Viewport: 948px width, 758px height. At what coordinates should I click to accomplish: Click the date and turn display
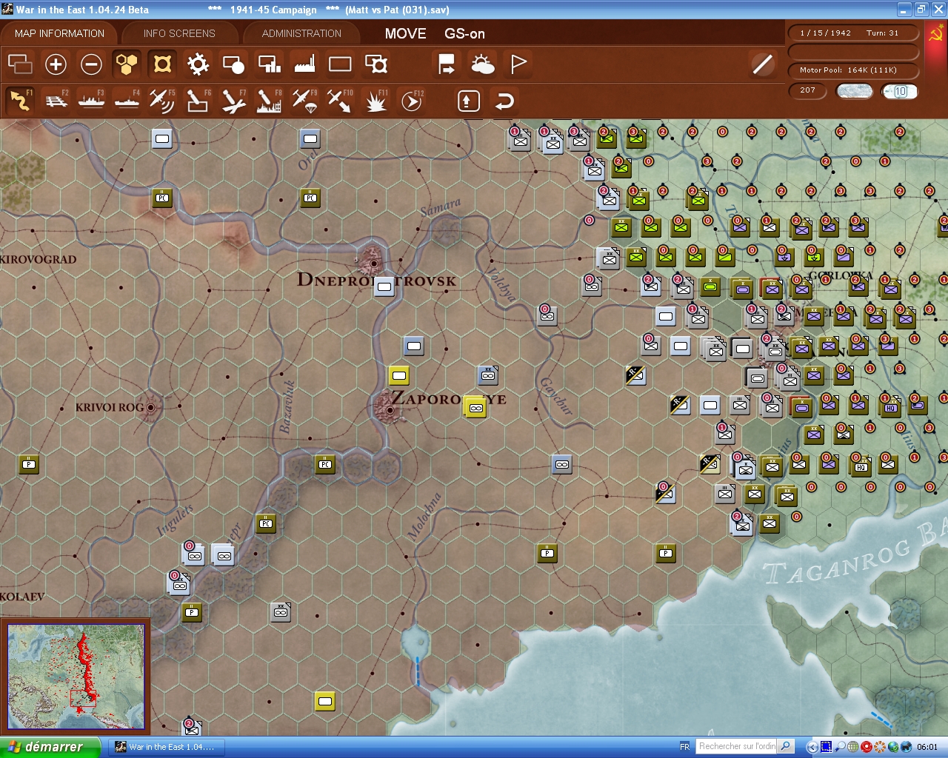coord(853,33)
